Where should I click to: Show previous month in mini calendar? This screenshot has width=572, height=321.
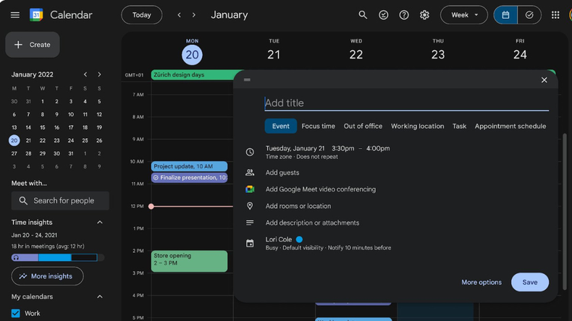coord(85,74)
